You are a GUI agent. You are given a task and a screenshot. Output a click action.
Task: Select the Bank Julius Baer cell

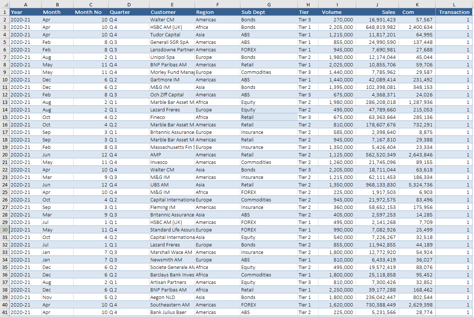tap(172, 312)
